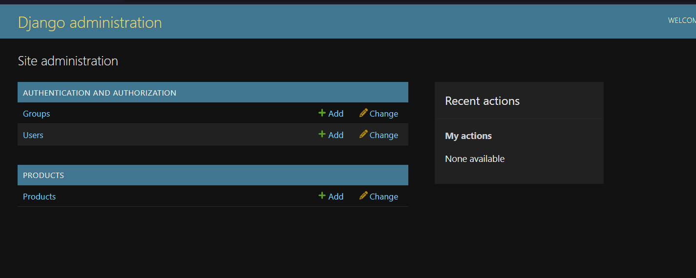Screen dimensions: 696x278
Task: Open the Products model link
Action: [39, 197]
